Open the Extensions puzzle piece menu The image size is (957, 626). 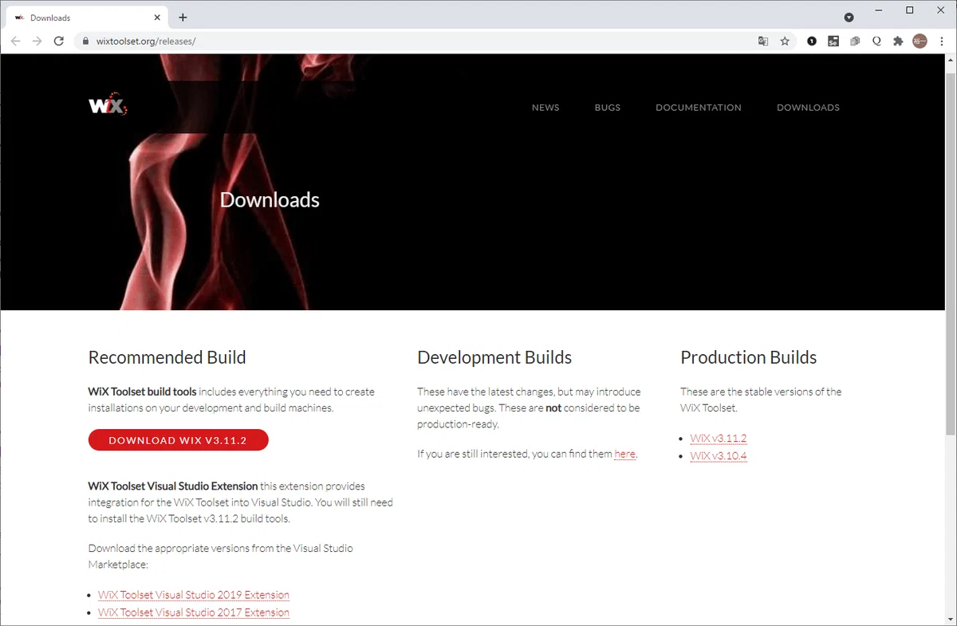pos(898,41)
